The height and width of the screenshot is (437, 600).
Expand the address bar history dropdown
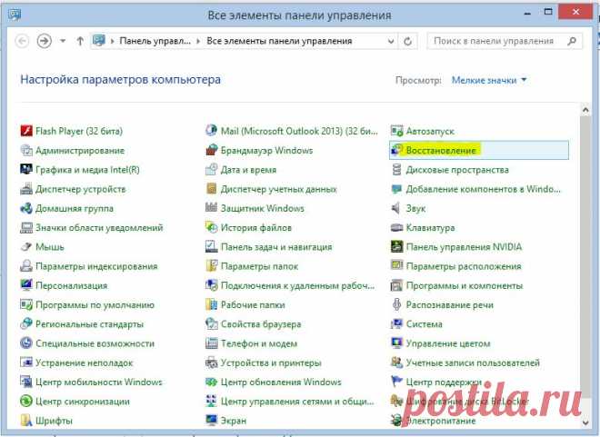coord(391,41)
